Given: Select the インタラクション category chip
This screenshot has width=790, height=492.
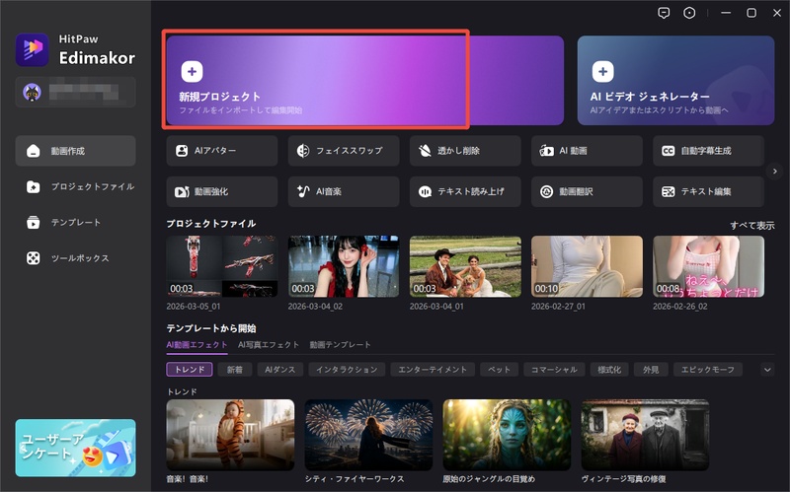Looking at the screenshot, I should tap(347, 370).
